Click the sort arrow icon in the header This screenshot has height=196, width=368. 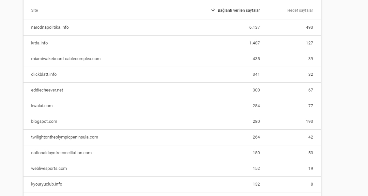213,10
